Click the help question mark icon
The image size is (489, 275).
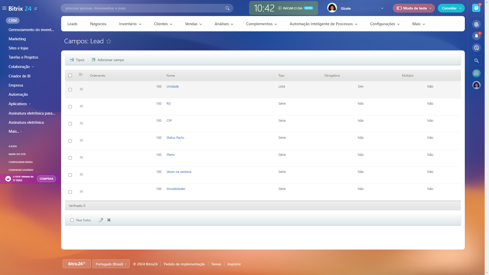point(476,8)
